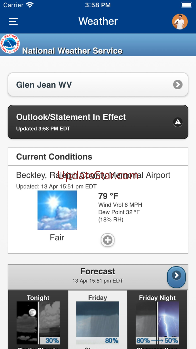The image size is (196, 349).
Task: Tap the Beckley Raleigh County Memorial Airport text
Action: coord(93,175)
